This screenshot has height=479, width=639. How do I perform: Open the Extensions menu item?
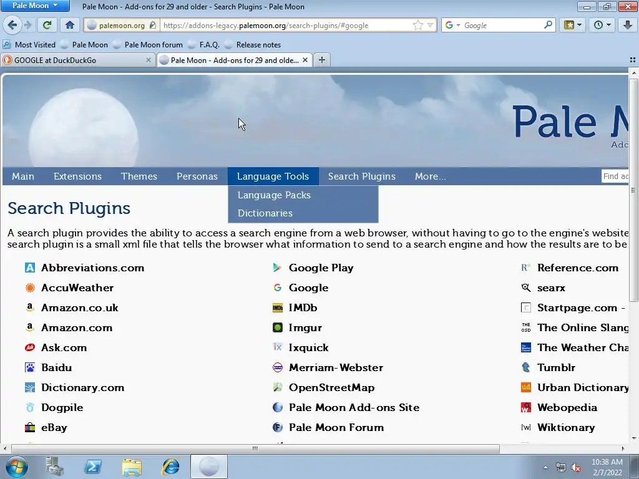tap(77, 177)
